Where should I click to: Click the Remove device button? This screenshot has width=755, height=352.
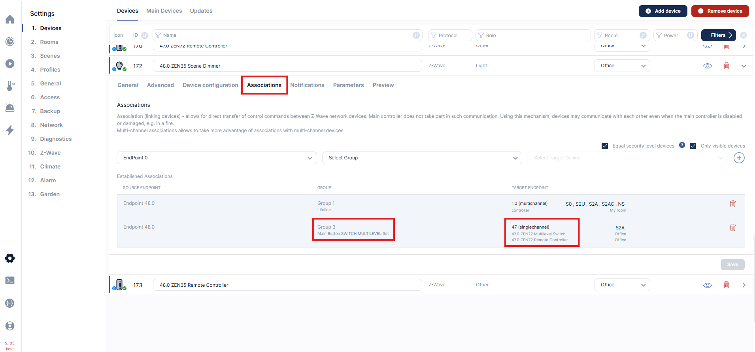coord(720,11)
